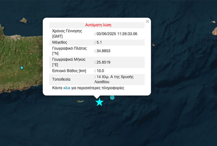Select the cyan circle marker on Crete
Viewport: 217px width, 146px height.
[22, 68]
